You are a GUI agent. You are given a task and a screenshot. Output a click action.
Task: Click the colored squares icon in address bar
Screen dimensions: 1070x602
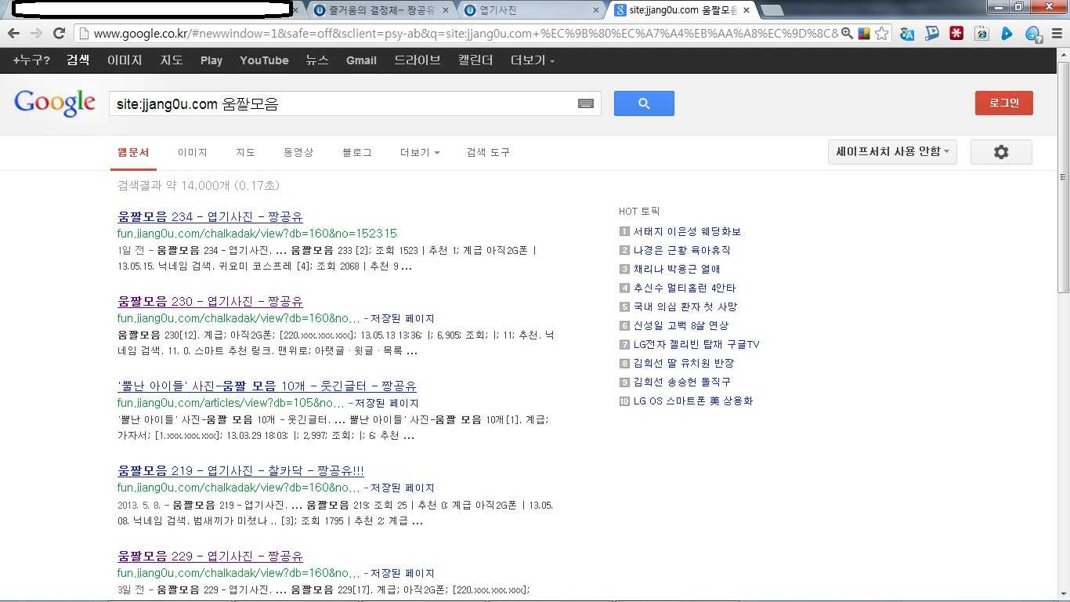pyautogui.click(x=864, y=34)
